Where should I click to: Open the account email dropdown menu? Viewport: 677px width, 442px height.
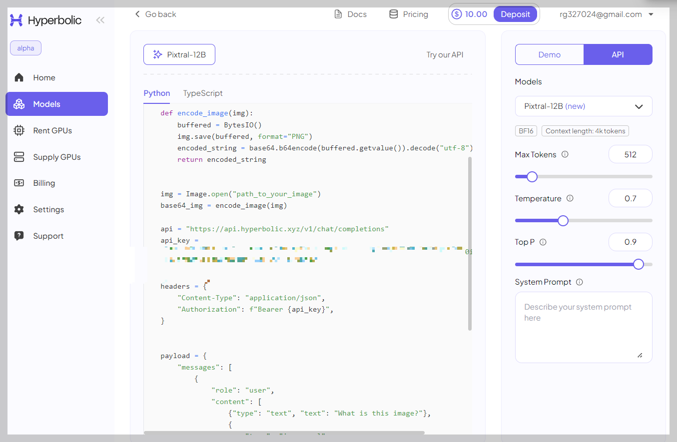(607, 14)
